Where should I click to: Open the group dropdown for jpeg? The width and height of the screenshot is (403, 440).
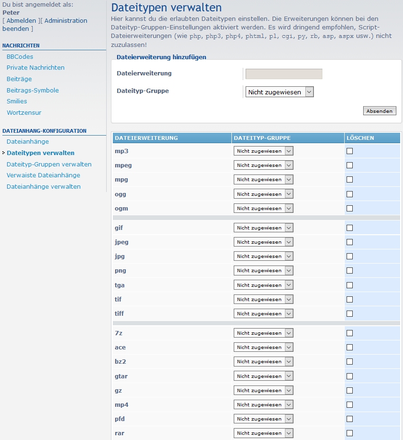(264, 242)
